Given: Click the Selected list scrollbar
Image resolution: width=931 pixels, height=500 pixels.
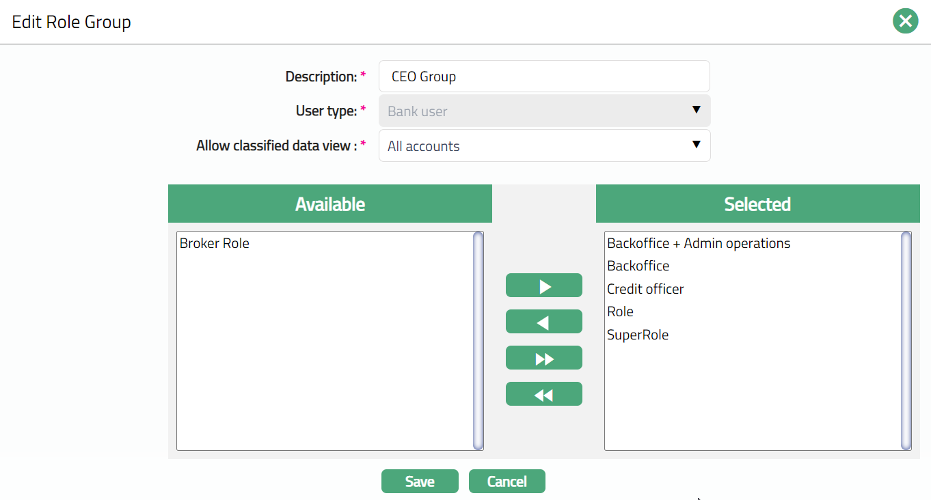Looking at the screenshot, I should (906, 340).
